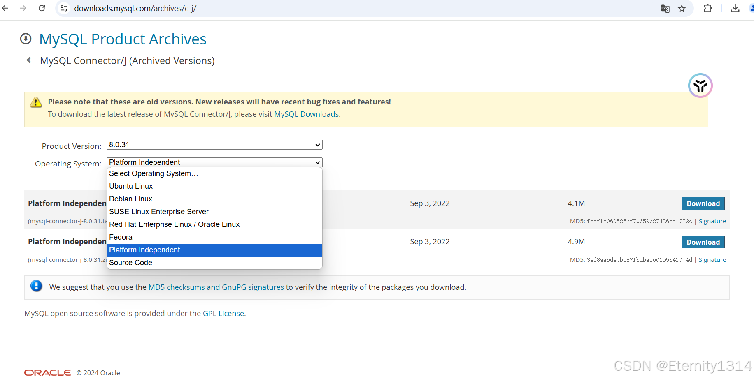Bookmark this page with the star icon
The height and width of the screenshot is (379, 754).
pos(682,8)
